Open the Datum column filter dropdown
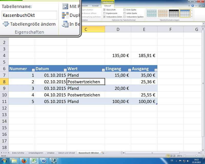 click(x=65, y=70)
